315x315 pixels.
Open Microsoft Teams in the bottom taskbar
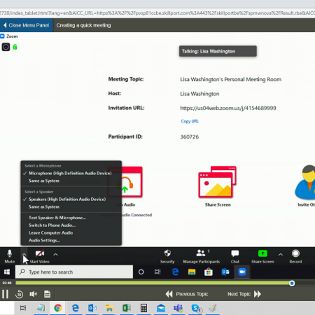pos(178,308)
